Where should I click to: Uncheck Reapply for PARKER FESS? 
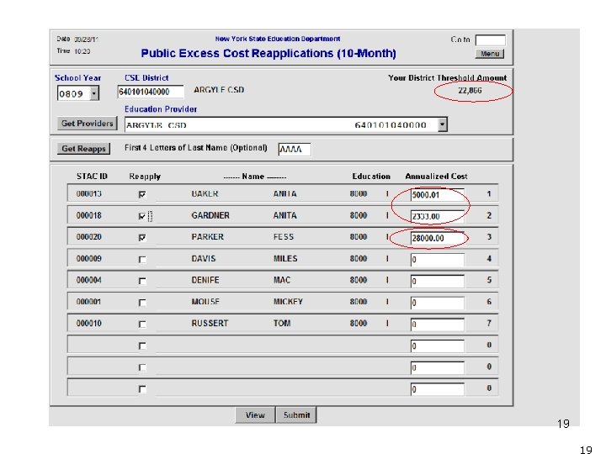point(142,238)
